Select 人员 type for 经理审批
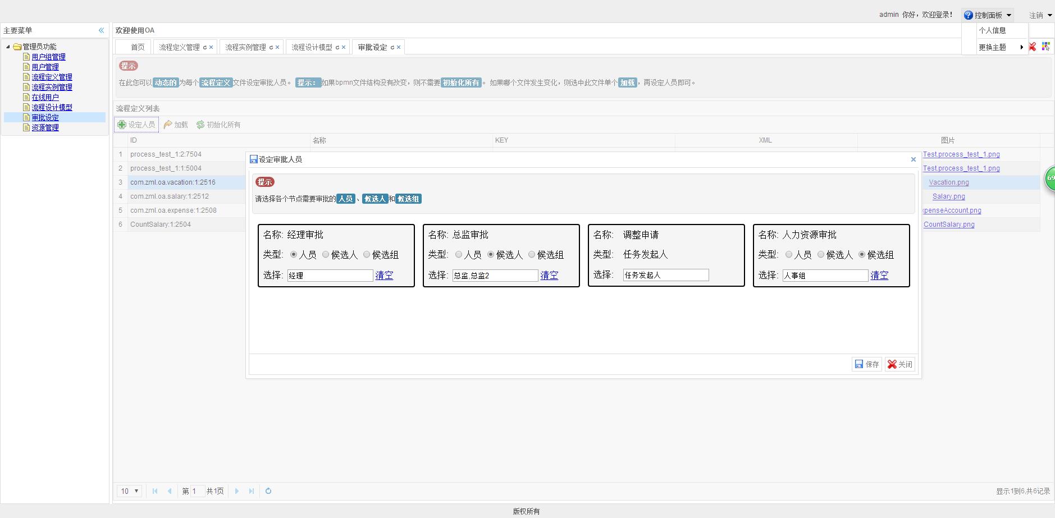Viewport: 1055px width, 518px height. [294, 255]
